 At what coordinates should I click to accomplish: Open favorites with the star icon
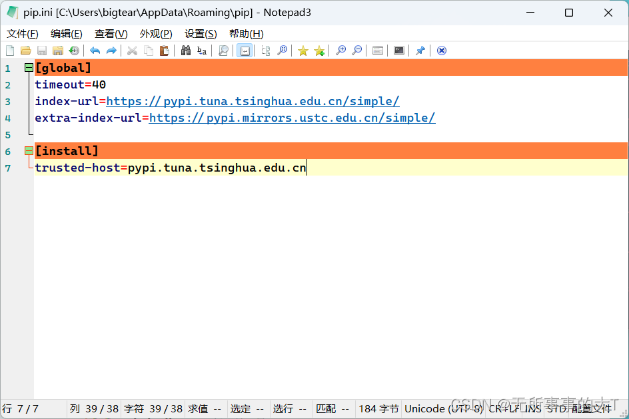click(303, 51)
